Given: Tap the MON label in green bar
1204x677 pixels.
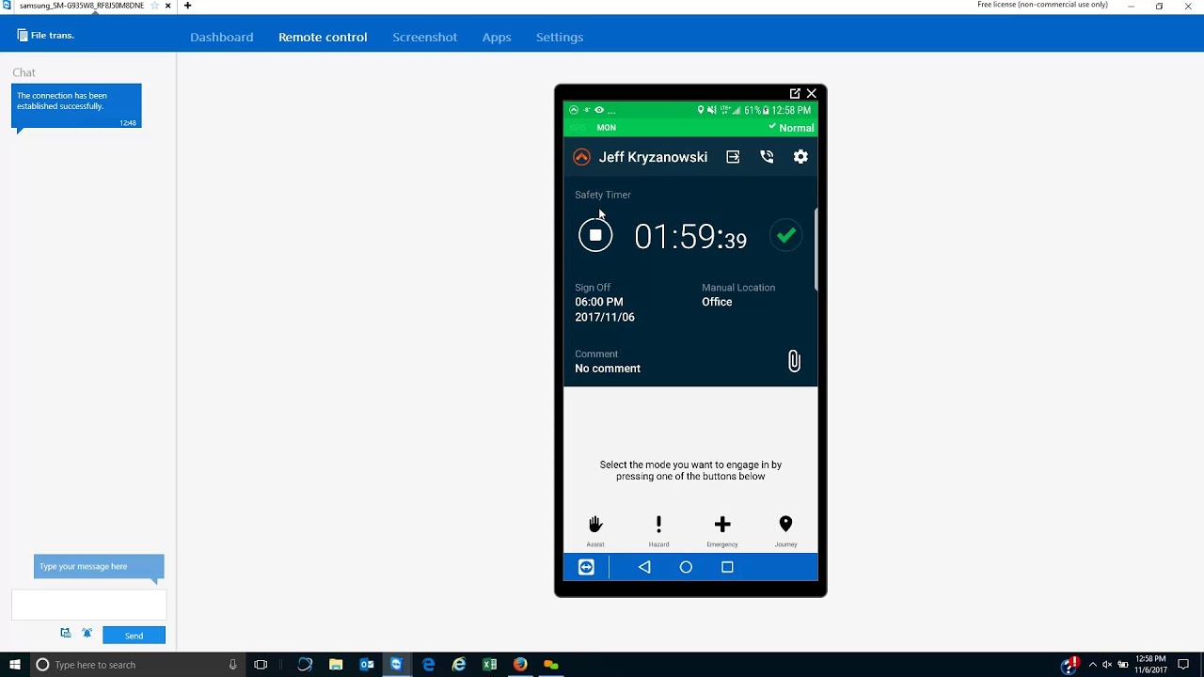Looking at the screenshot, I should click(x=607, y=128).
